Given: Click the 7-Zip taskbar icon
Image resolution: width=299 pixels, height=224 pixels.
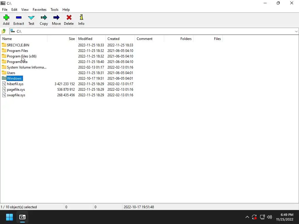Looking at the screenshot, I should coord(22,217).
